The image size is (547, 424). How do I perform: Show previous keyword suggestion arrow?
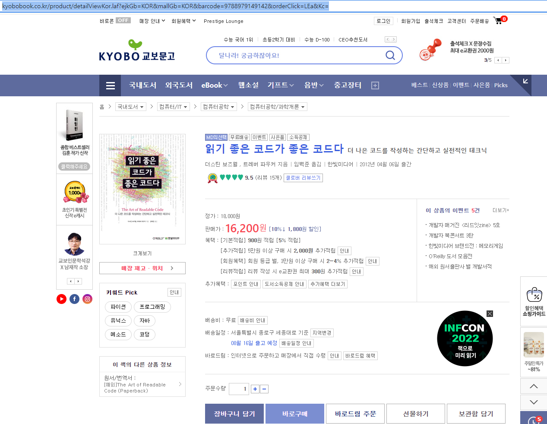pos(388,39)
